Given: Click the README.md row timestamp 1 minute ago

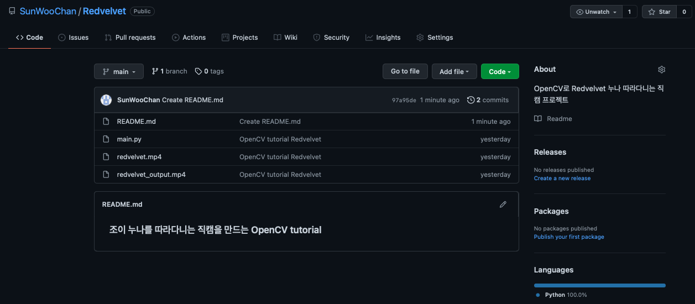Looking at the screenshot, I should coord(491,122).
